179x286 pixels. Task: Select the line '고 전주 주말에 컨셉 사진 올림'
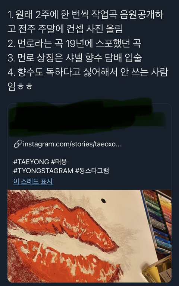[x=65, y=29]
